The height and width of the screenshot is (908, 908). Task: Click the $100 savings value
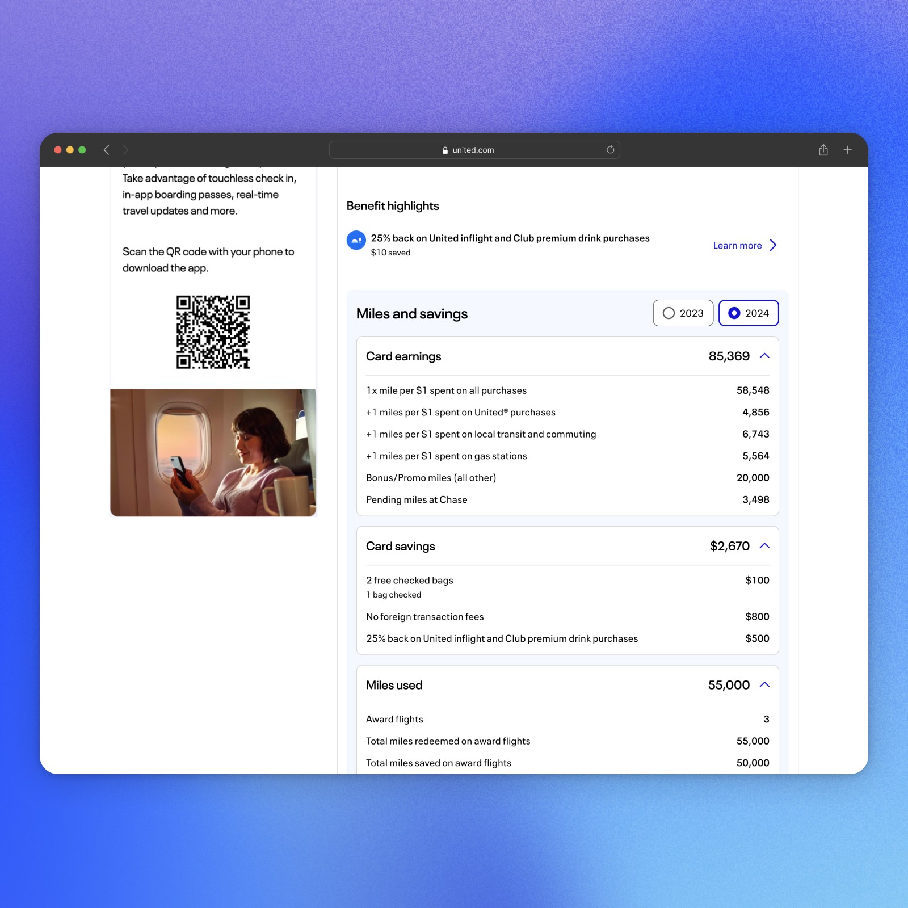tap(757, 580)
